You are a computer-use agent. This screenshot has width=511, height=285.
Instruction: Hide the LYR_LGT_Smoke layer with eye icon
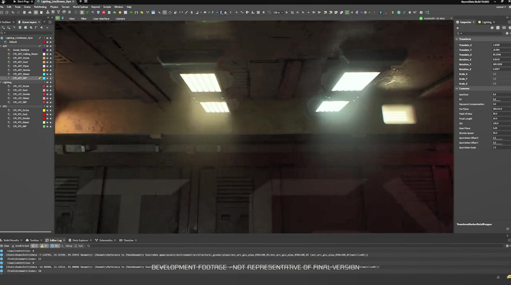point(47,94)
